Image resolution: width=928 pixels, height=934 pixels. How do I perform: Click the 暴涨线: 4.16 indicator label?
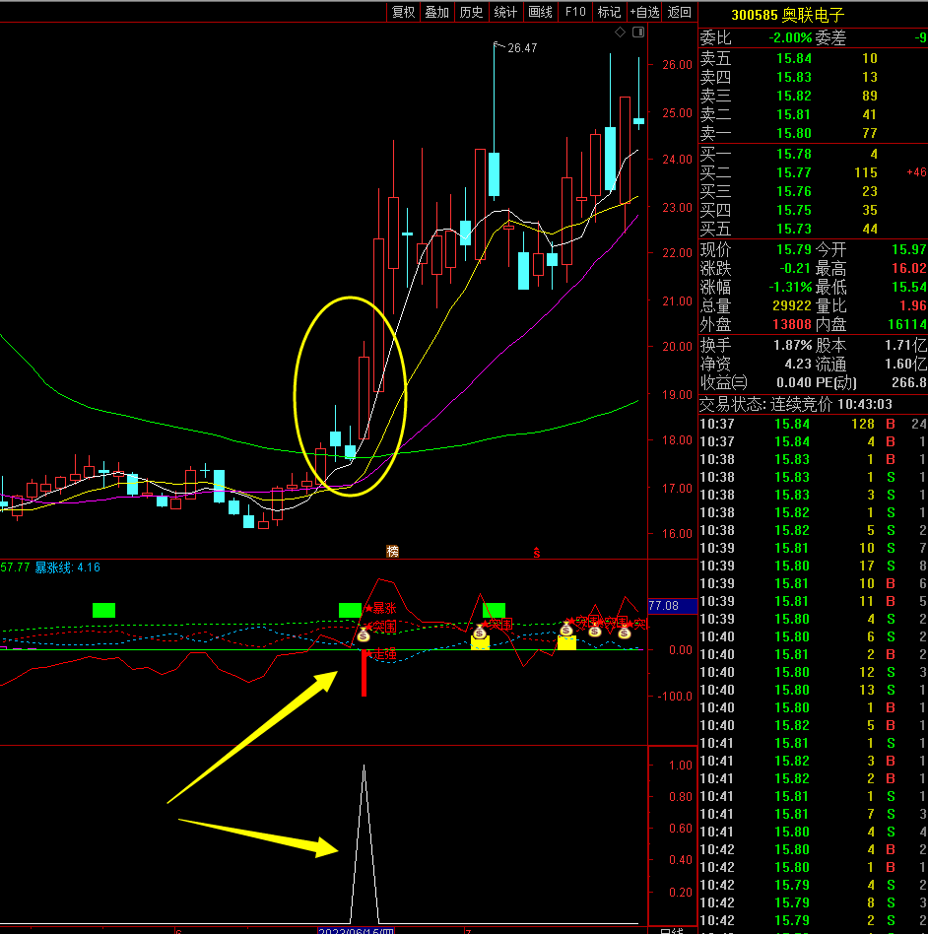click(67, 567)
